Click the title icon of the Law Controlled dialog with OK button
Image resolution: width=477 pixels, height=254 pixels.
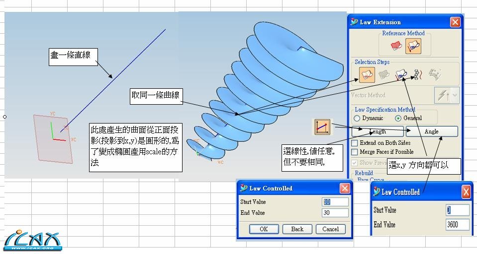pyautogui.click(x=243, y=188)
